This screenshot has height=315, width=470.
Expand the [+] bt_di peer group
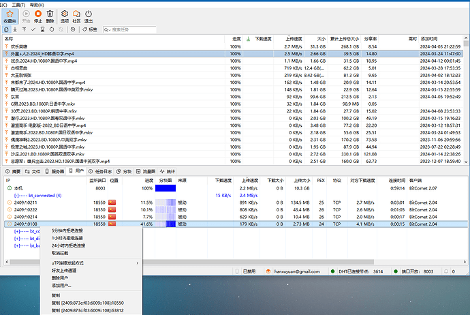pos(17,239)
